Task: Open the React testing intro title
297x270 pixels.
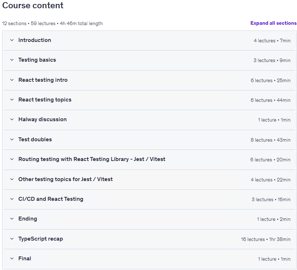Action: (x=43, y=80)
